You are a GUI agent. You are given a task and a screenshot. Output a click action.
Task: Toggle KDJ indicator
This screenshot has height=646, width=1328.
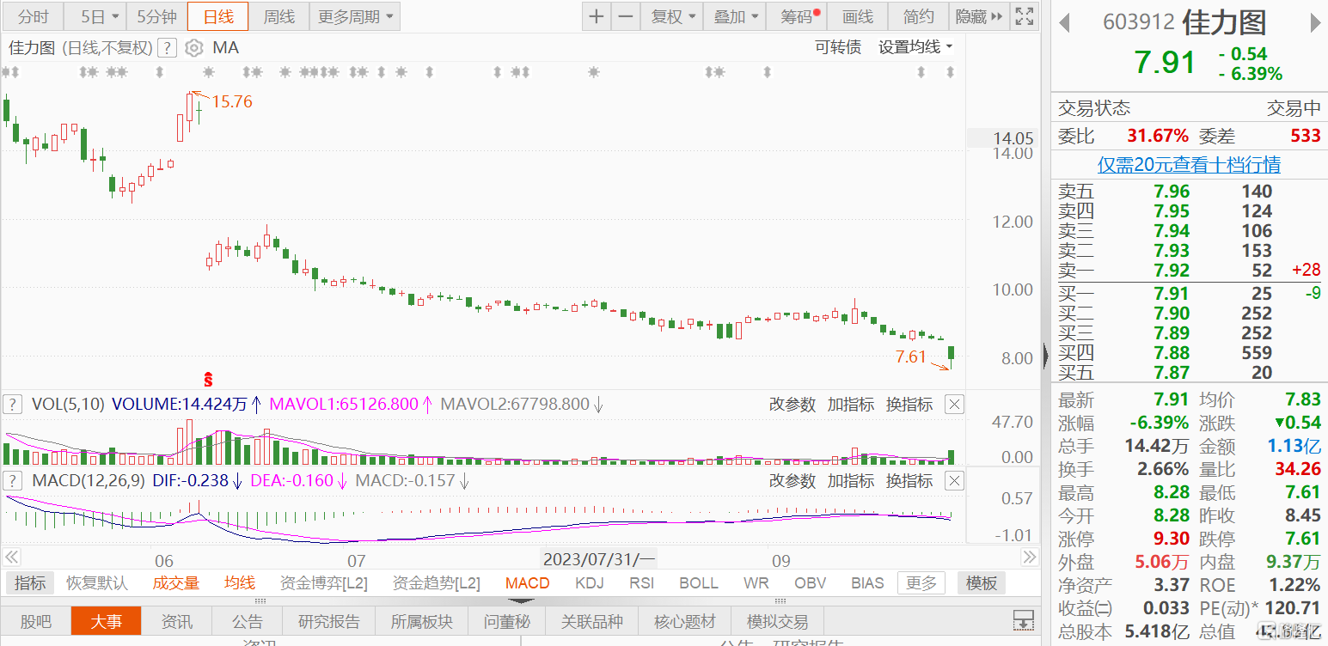[x=590, y=583]
